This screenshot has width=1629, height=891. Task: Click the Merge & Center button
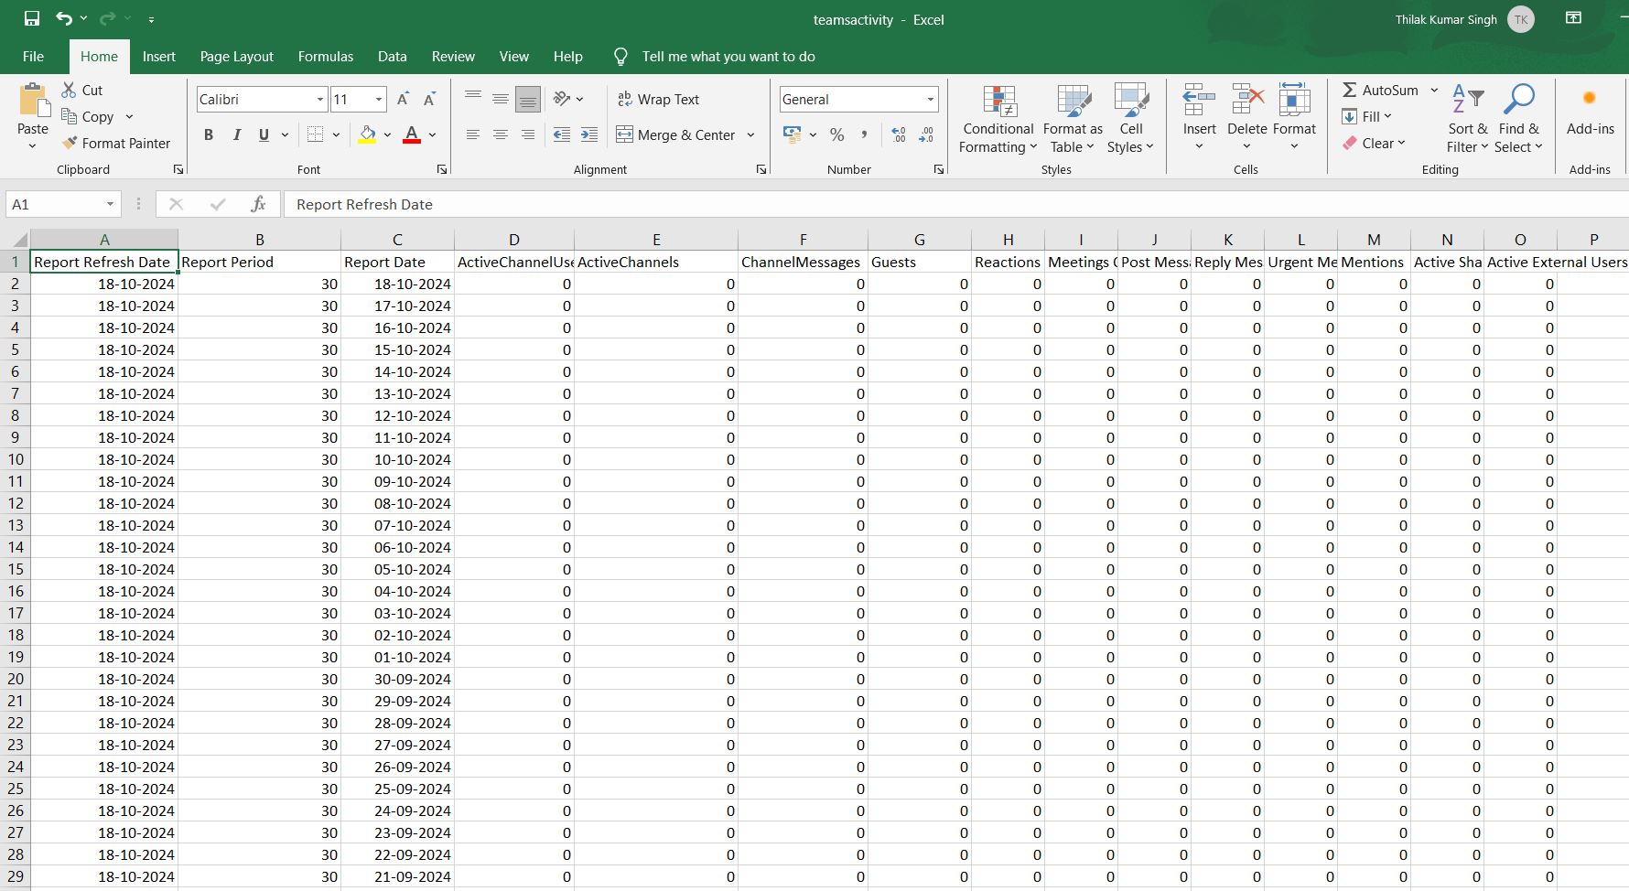[676, 134]
